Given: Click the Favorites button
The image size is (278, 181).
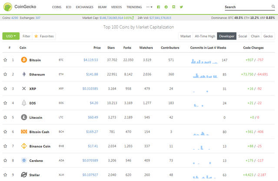Looking at the screenshot, I should point(44,36).
